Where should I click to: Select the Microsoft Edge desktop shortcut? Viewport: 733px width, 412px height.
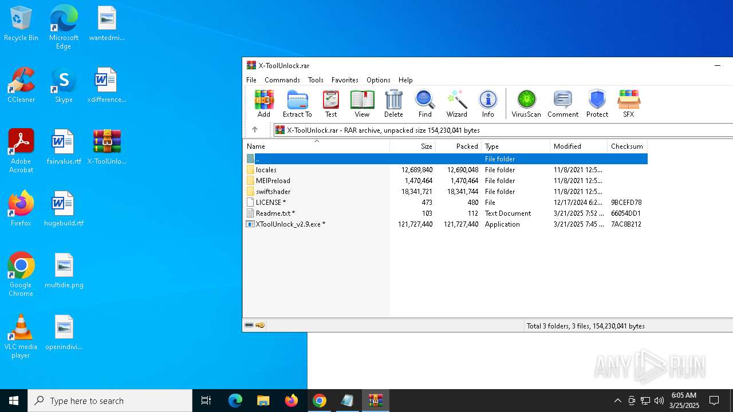[64, 27]
